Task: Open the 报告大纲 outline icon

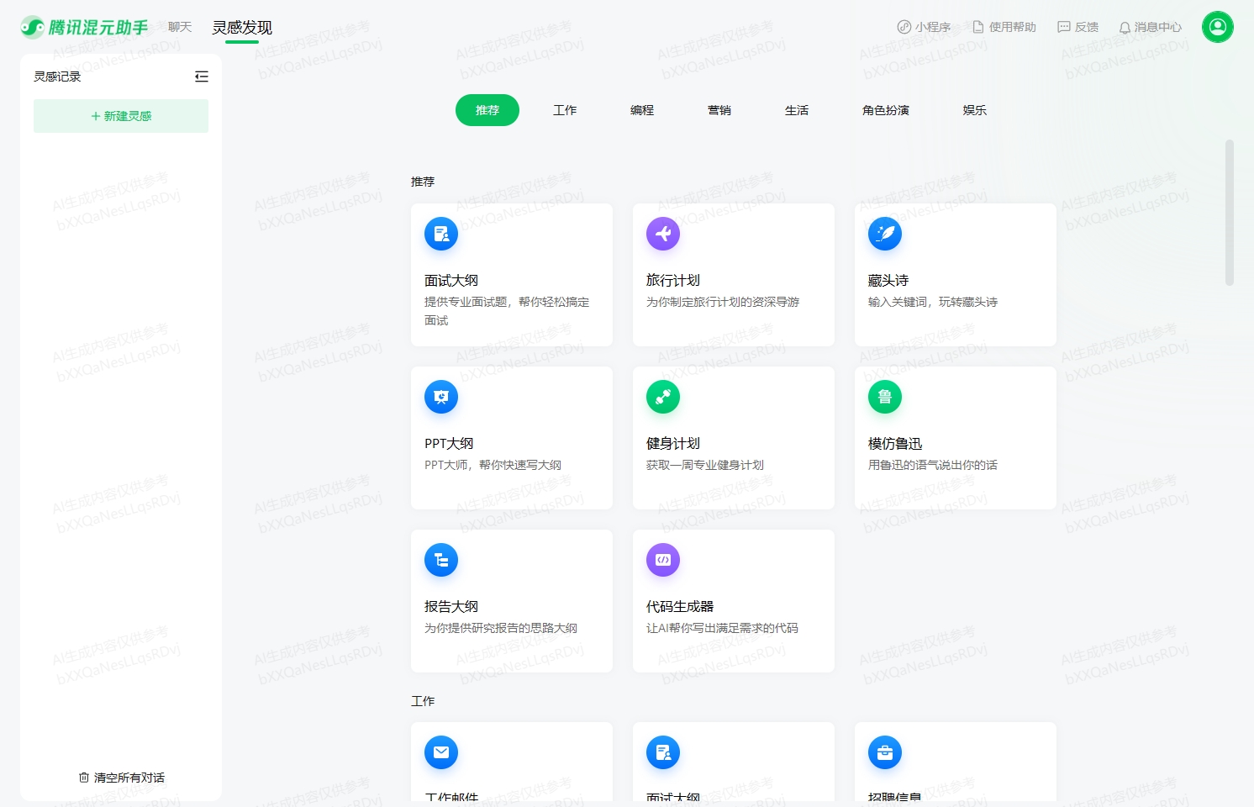Action: coord(441,560)
